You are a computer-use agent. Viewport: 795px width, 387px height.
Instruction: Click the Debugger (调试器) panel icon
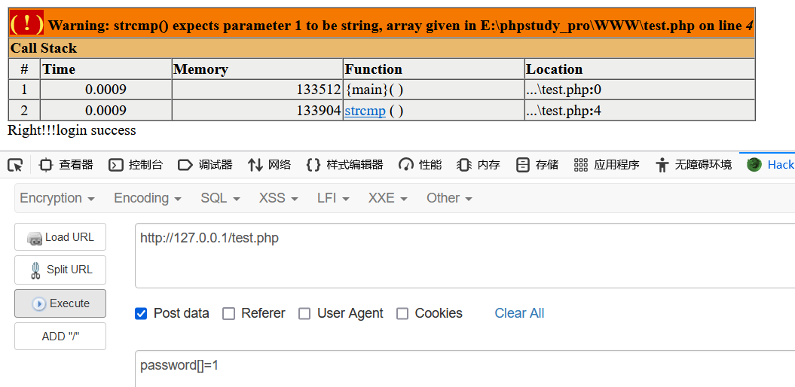[185, 165]
